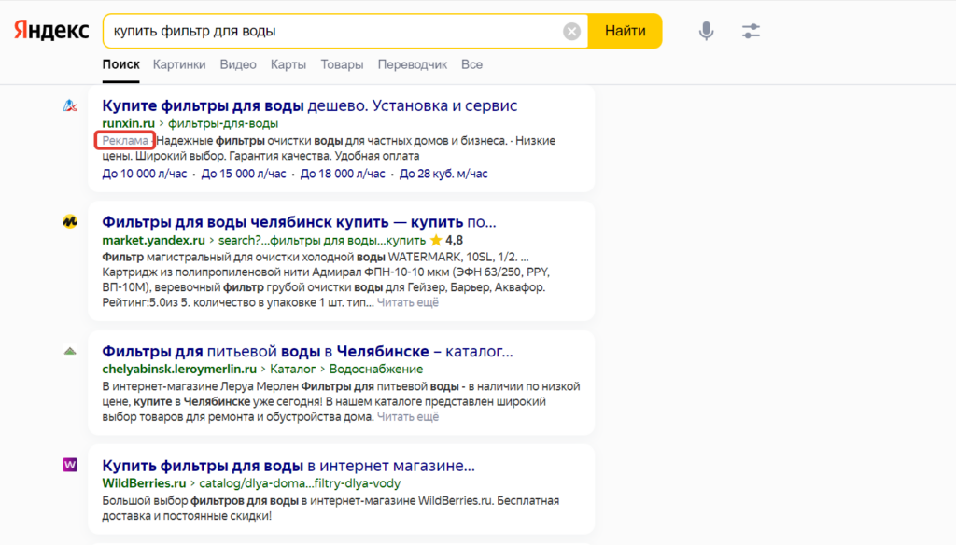Click the catalog/dlya-doma filtry-dlya-vody path
This screenshot has width=956, height=545.
300,482
